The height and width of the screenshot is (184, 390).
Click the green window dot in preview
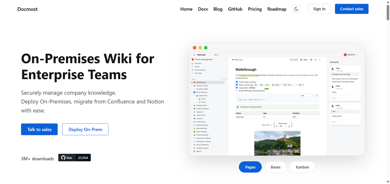206,48
